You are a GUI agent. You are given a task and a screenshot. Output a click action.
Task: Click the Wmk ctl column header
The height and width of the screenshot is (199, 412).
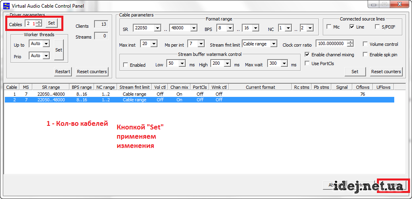[x=219, y=87]
